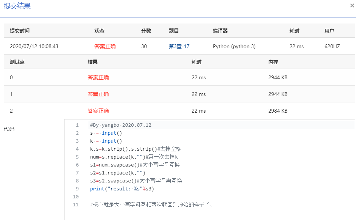The height and width of the screenshot is (220, 356).
Task: Click the 耗时 header in the test point table
Action: pyautogui.click(x=196, y=62)
